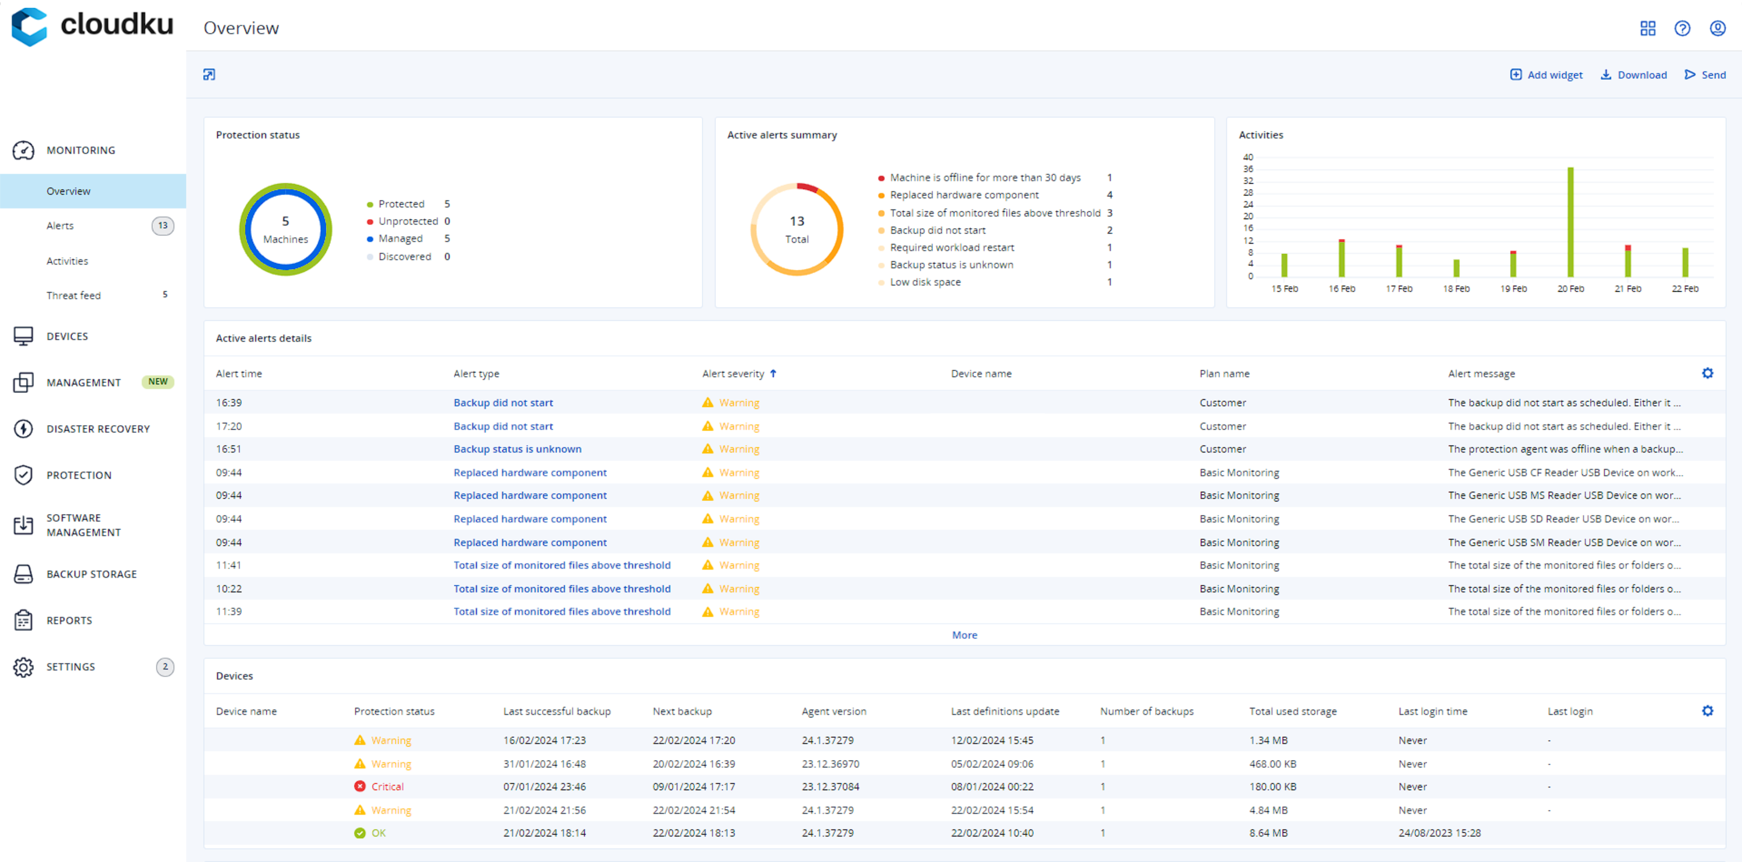The width and height of the screenshot is (1742, 862).
Task: Click the Disaster Recovery lightning icon
Action: (23, 429)
